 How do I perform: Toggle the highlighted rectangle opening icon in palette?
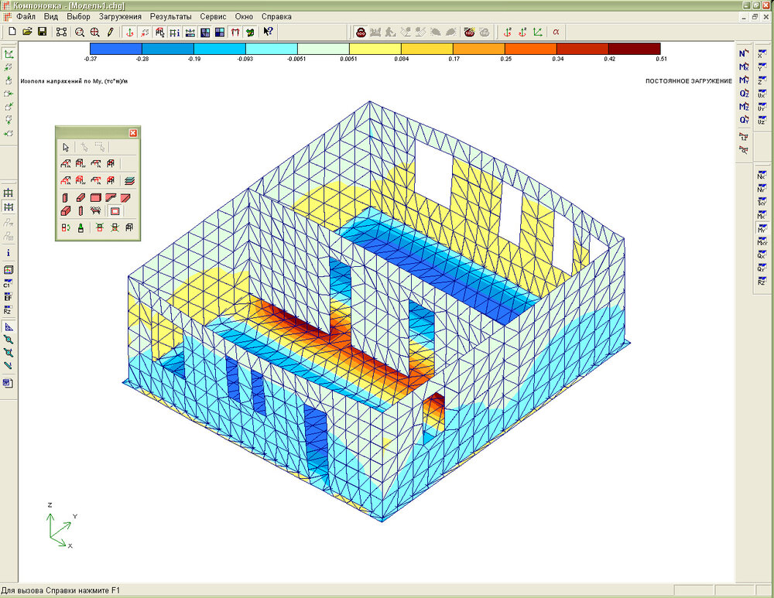[115, 211]
